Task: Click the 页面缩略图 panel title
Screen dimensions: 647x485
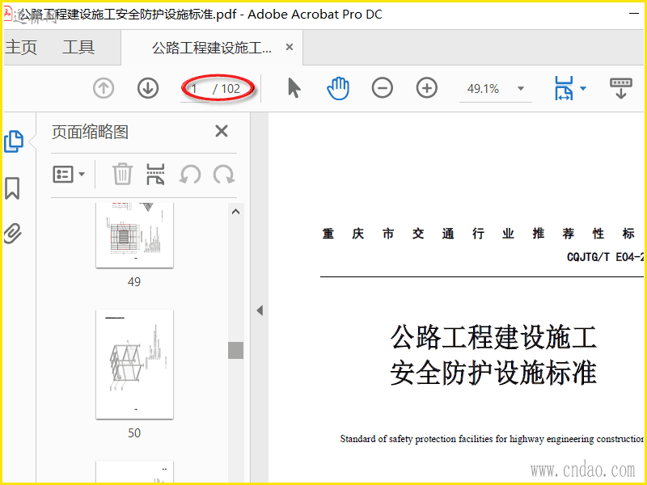Action: point(91,133)
